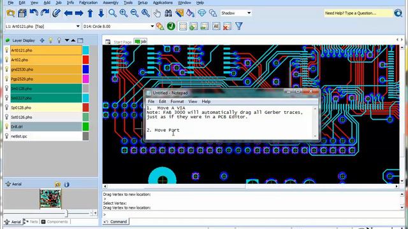This screenshot has width=408, height=229.
Task: Pan view up with blue arrow
Action: [90, 13]
